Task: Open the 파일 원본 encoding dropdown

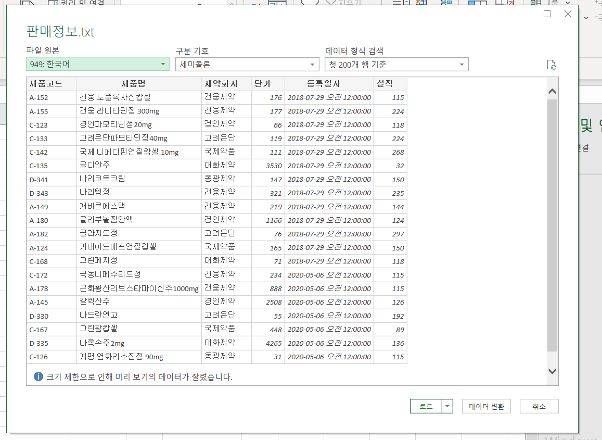Action: 98,65
